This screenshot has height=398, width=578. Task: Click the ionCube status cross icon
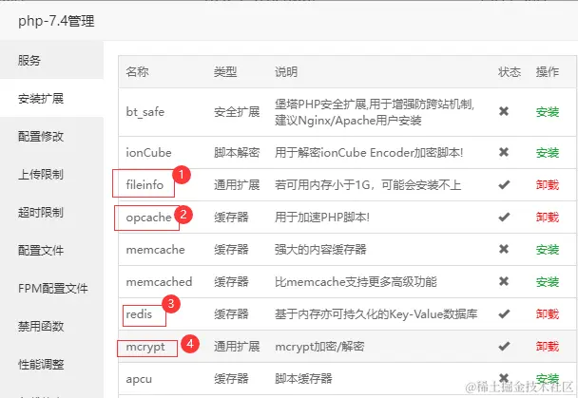click(x=504, y=152)
